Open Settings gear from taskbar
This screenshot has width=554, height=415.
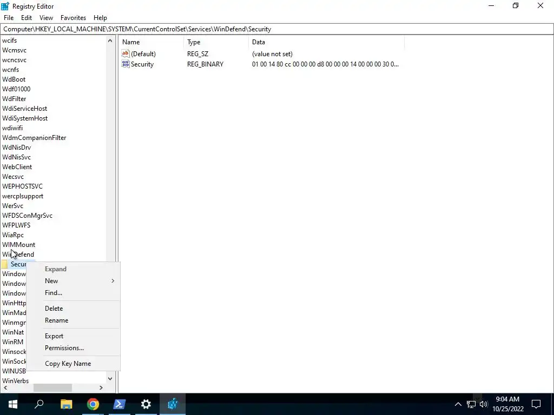146,404
